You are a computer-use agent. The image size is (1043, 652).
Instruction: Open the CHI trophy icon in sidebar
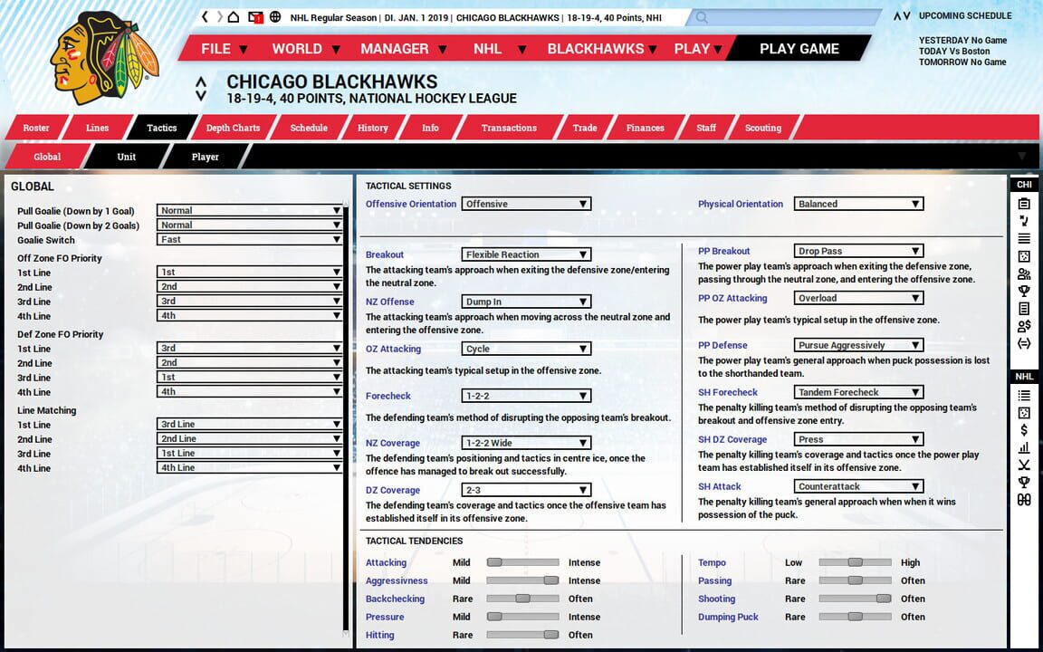pyautogui.click(x=1024, y=291)
